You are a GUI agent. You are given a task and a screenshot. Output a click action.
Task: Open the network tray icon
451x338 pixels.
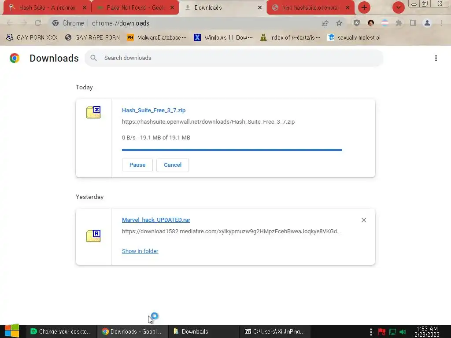pos(392,332)
